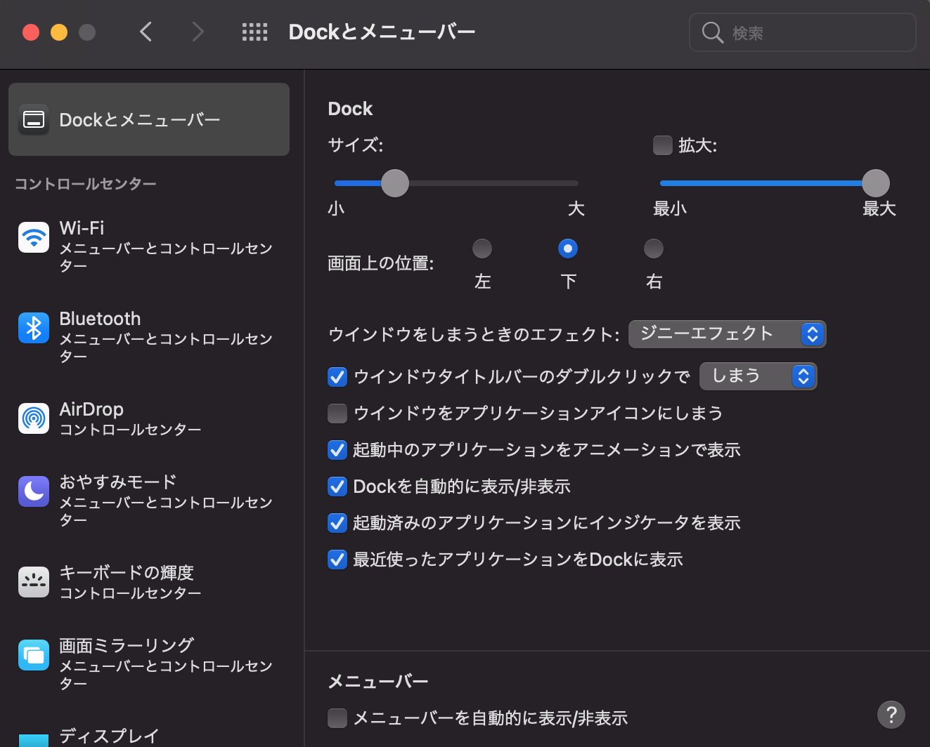This screenshot has width=930, height=747.
Task: Open 画面ミラーリング in the sidebar
Action: coord(149,663)
